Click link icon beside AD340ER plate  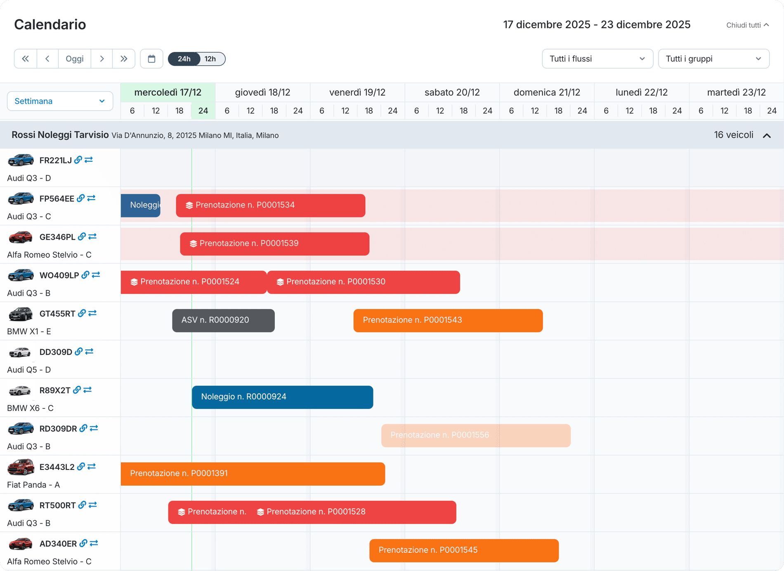point(83,543)
